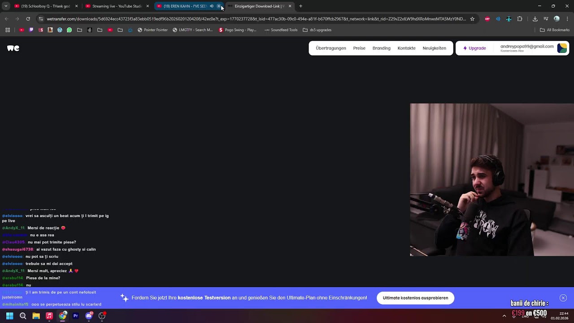The height and width of the screenshot is (323, 574).
Task: Mute the EREN KAHN tab audio icon
Action: point(212,6)
